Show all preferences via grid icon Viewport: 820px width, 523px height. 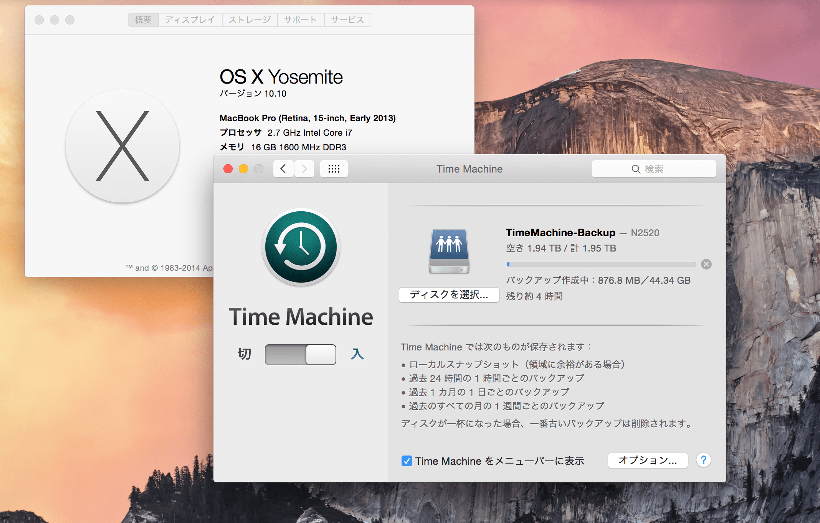point(334,169)
